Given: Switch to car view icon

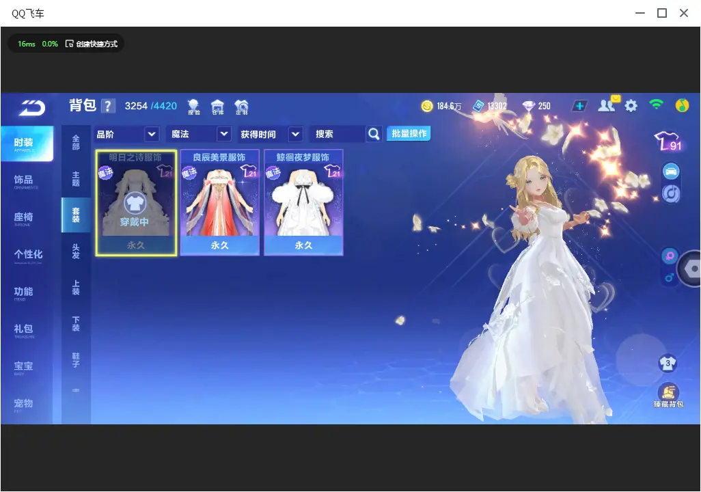Looking at the screenshot, I should pyautogui.click(x=671, y=172).
